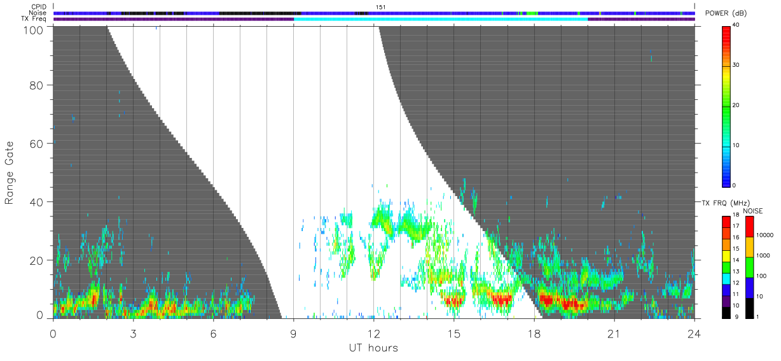This screenshot has height=361, width=781.
Task: Select the green middle of POWER color bar
Action: coord(727,106)
